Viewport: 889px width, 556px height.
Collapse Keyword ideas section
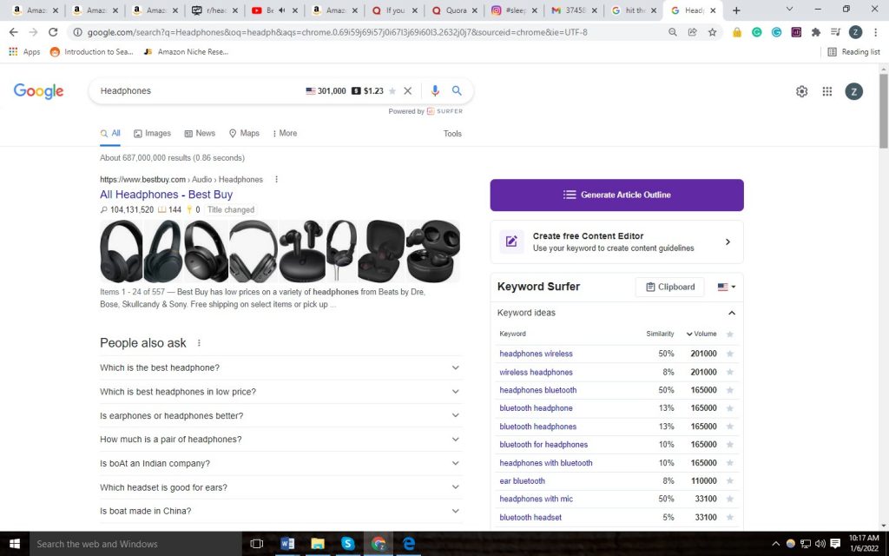[x=731, y=313]
